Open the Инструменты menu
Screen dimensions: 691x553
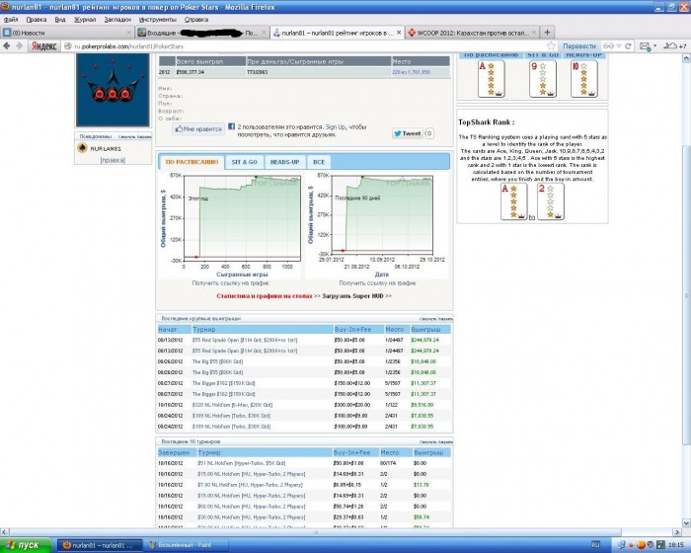click(157, 20)
